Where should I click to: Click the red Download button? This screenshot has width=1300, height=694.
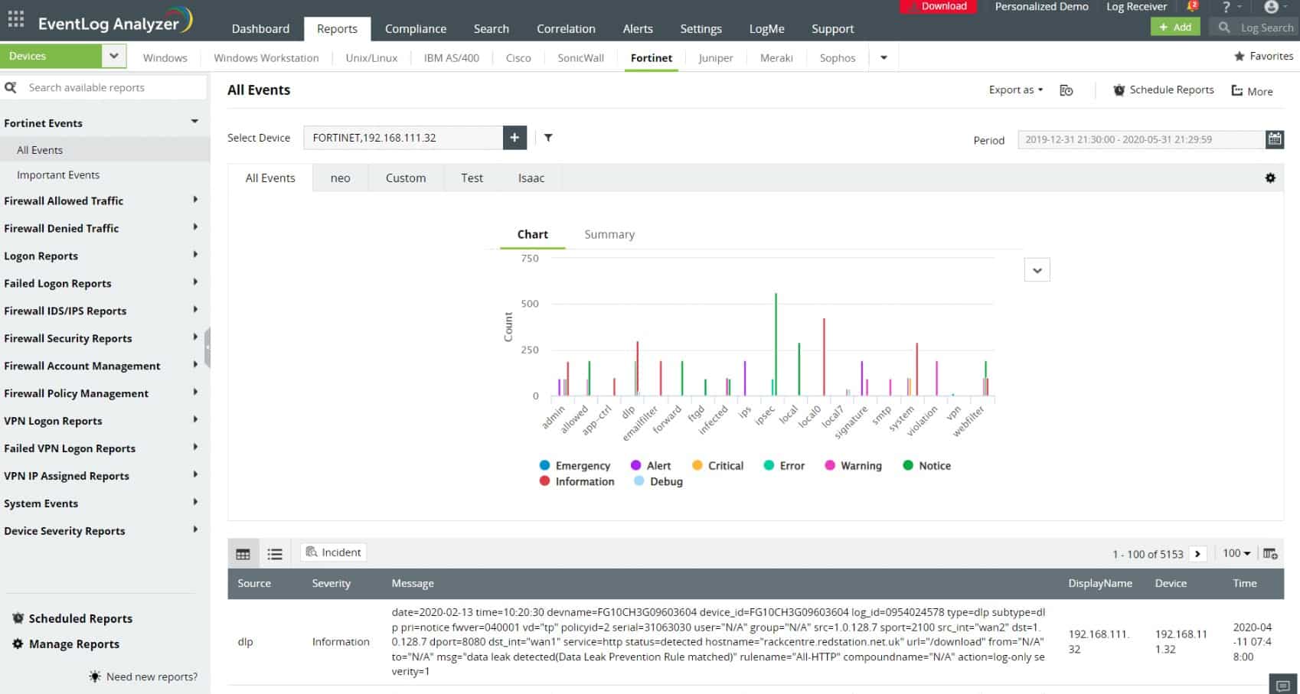[939, 7]
